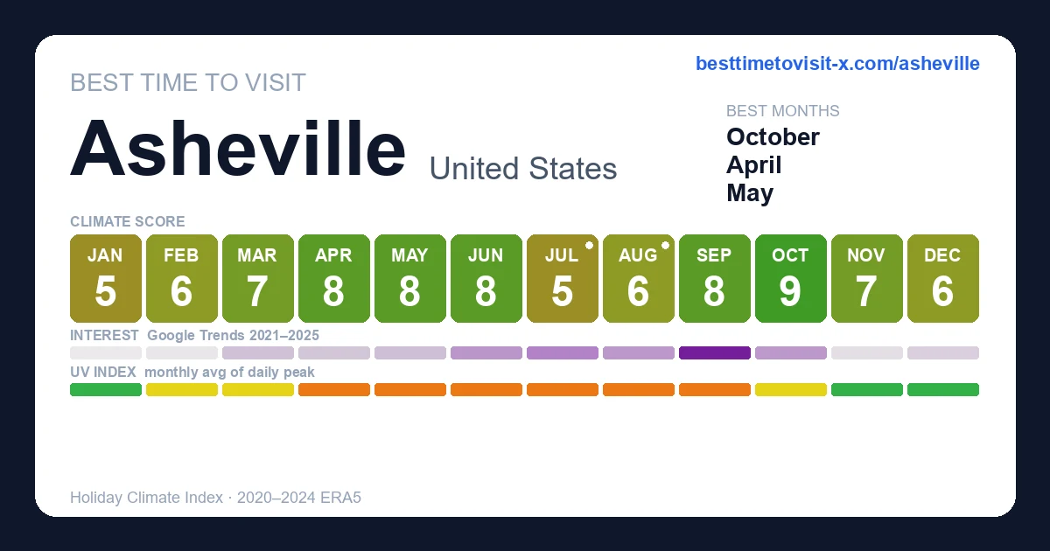
Task: Pick the OCT score 9 tile
Action: (791, 278)
